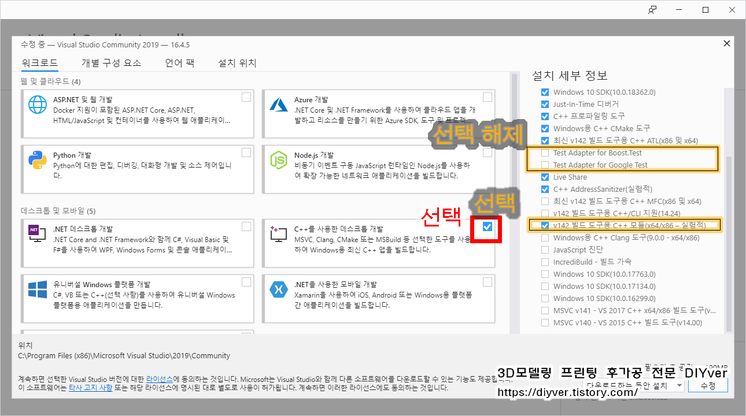Check Test Adapter for Google Test

(545, 165)
